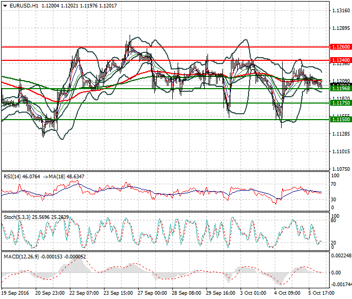Screen dimensions: 352x299
Task: Click the 1.12895 price scale value
Action: (341, 28)
